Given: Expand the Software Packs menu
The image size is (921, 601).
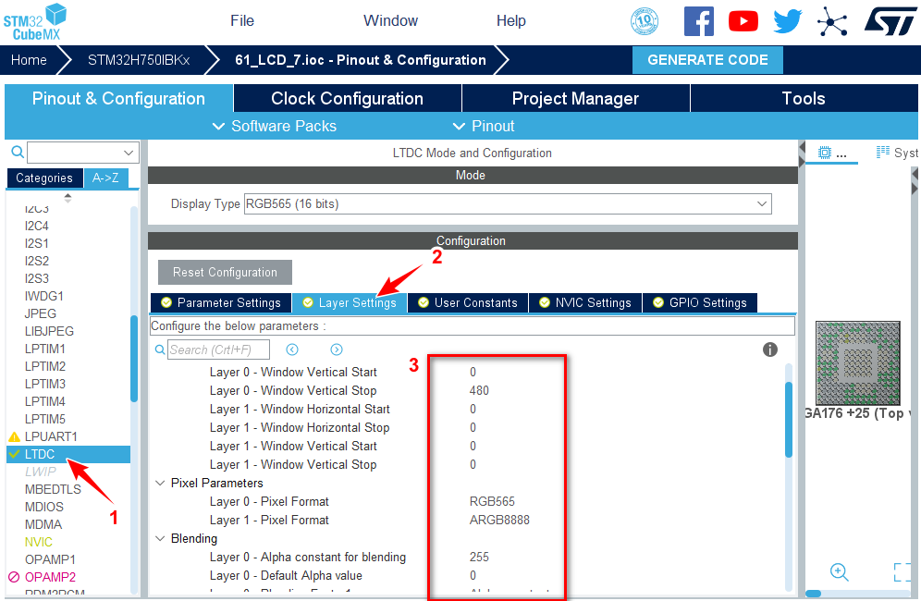Looking at the screenshot, I should coord(274,126).
